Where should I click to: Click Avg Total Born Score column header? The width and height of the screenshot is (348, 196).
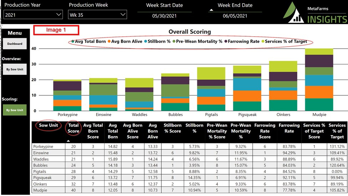[93, 131]
